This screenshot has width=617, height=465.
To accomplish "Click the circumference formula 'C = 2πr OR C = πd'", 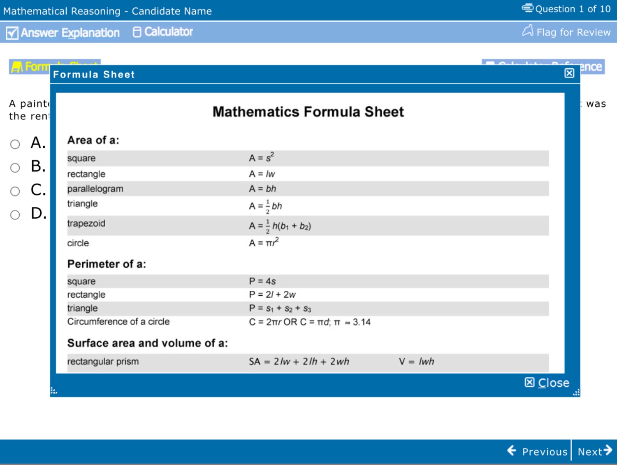I will [x=290, y=322].
